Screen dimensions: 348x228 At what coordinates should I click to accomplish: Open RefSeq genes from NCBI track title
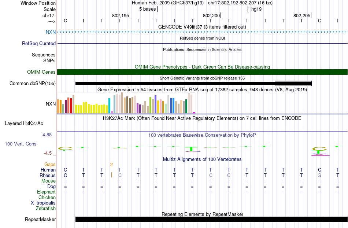202,38
